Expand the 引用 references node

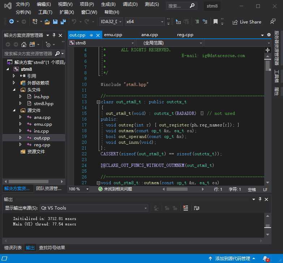click(14, 76)
